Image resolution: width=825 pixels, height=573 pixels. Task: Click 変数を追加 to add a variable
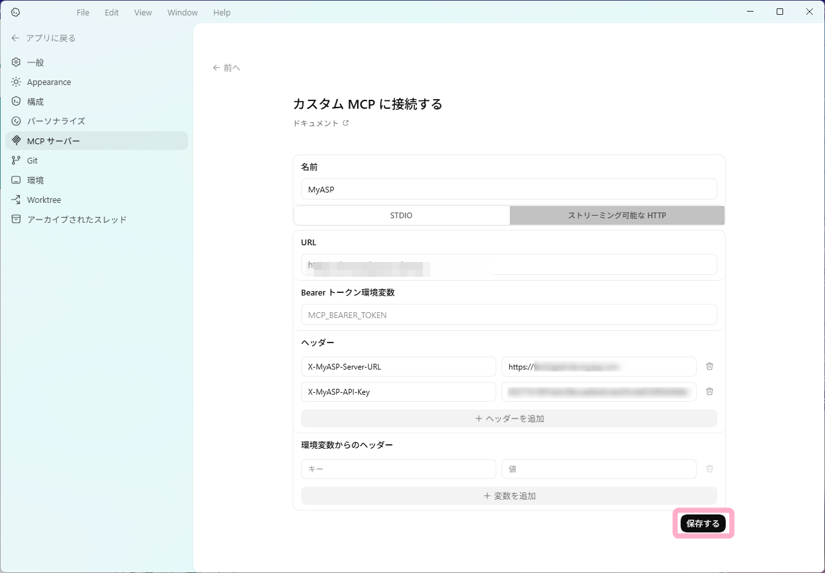click(509, 496)
